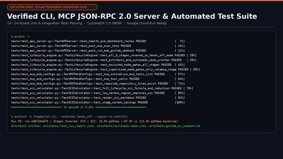Click the '14 passed in 0.04s' summary line
Image resolution: width=283 pixels, height=159 pixels.
coord(79,107)
